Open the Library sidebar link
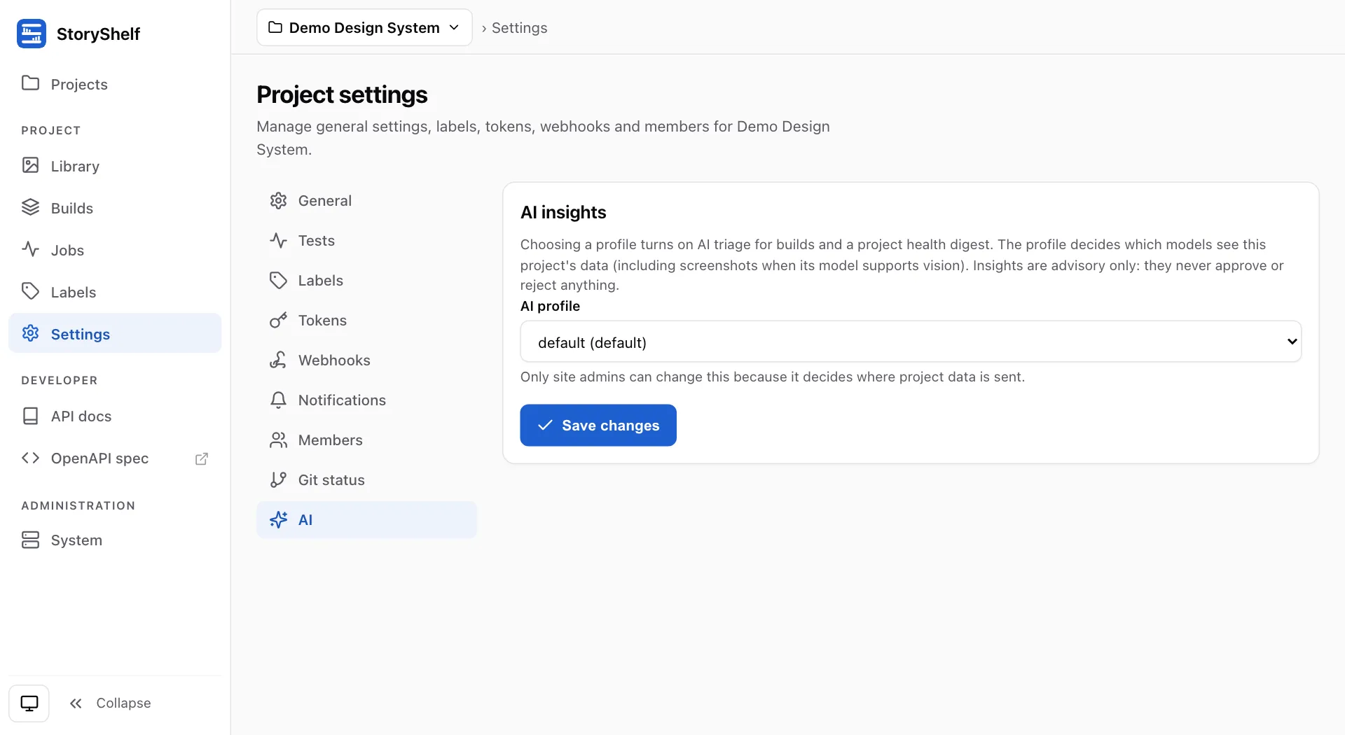Screen dimensions: 1345x735 115,166
